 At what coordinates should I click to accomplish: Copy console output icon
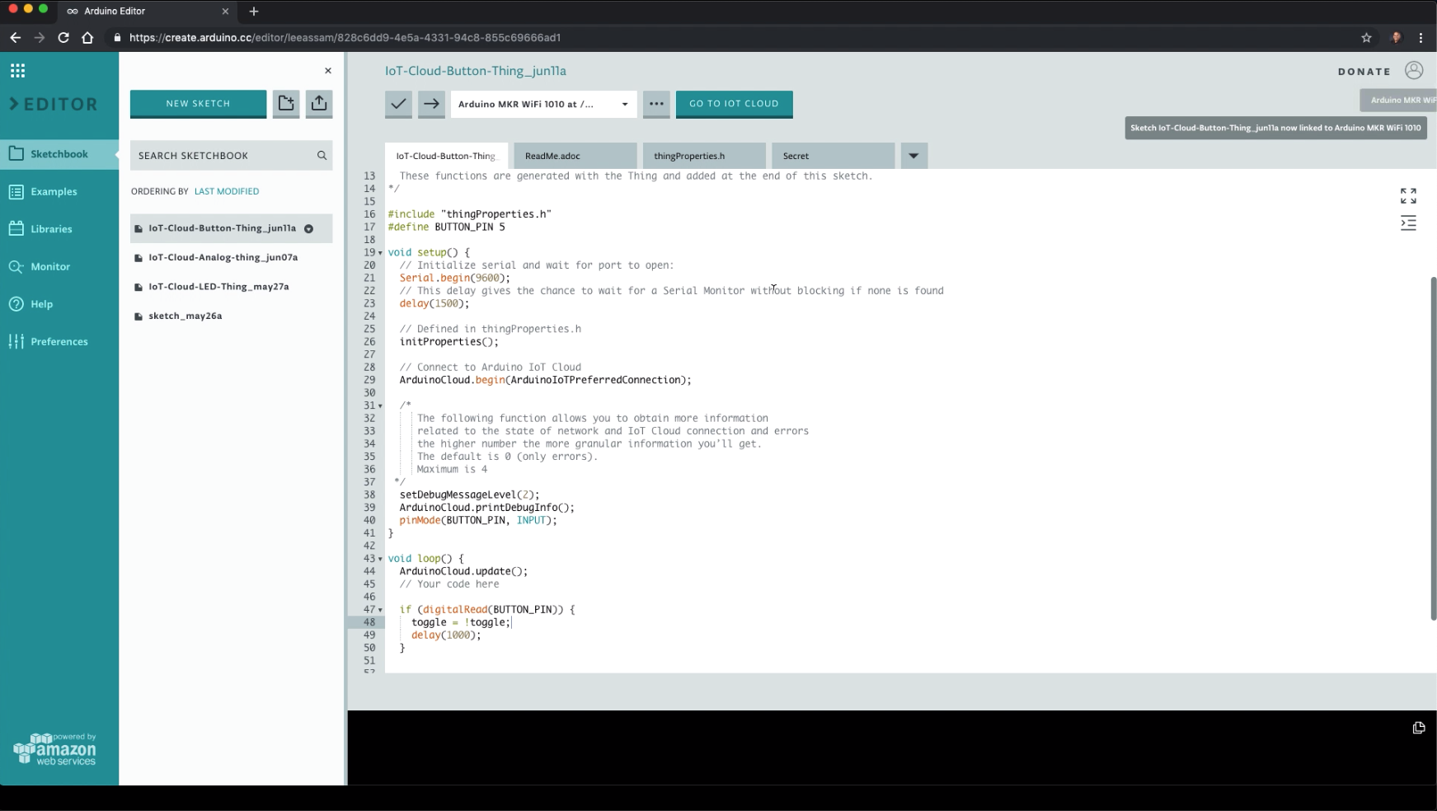click(x=1418, y=728)
